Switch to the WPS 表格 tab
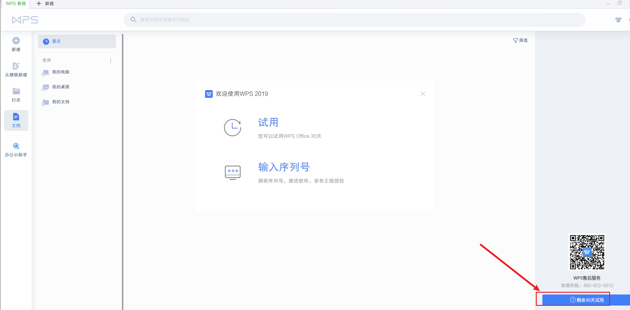 tap(15, 4)
